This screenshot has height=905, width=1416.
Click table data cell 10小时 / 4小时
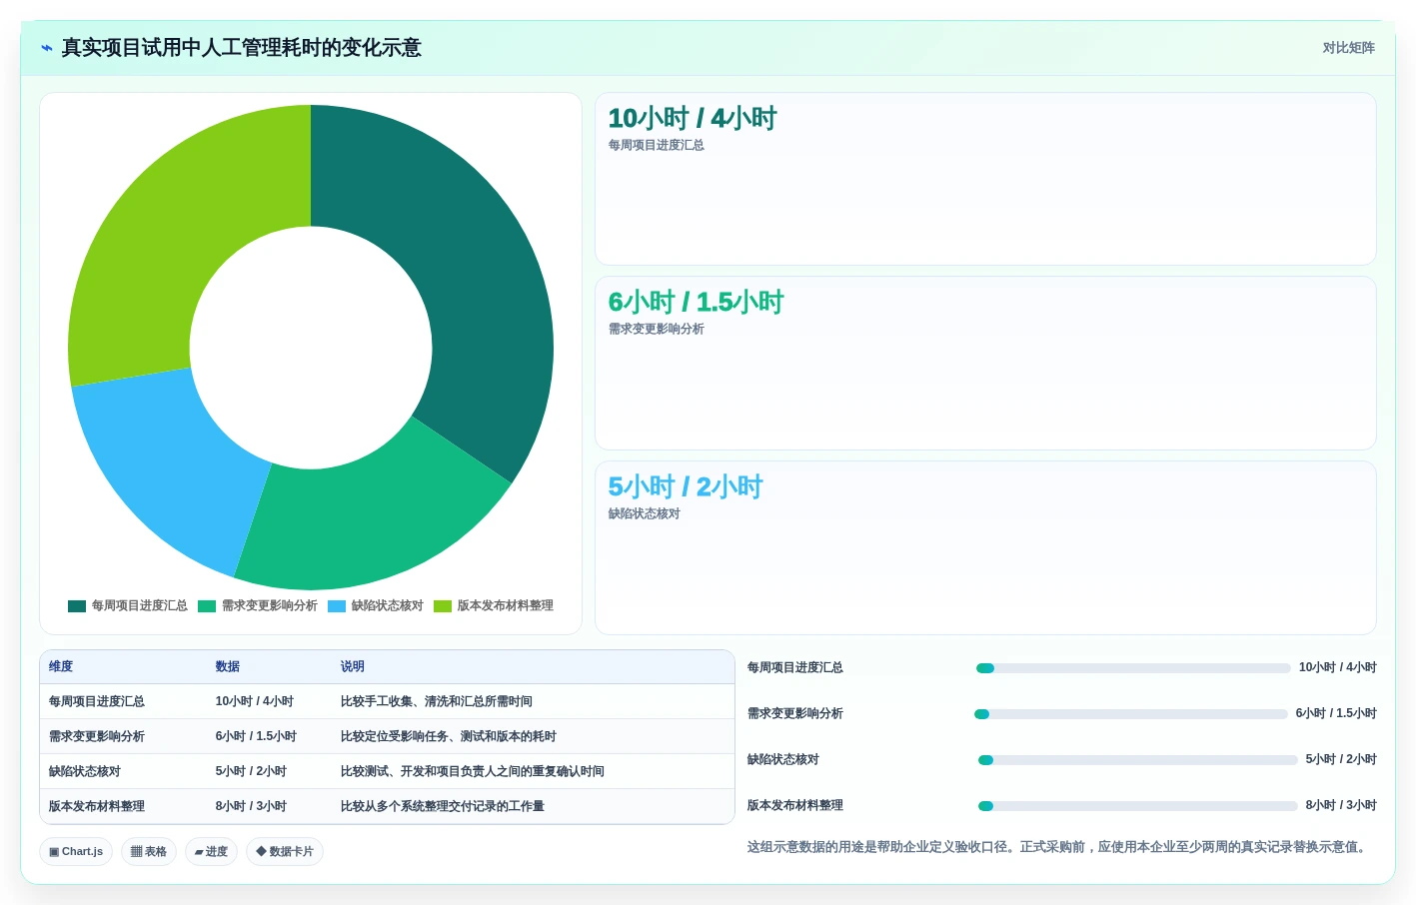[255, 702]
